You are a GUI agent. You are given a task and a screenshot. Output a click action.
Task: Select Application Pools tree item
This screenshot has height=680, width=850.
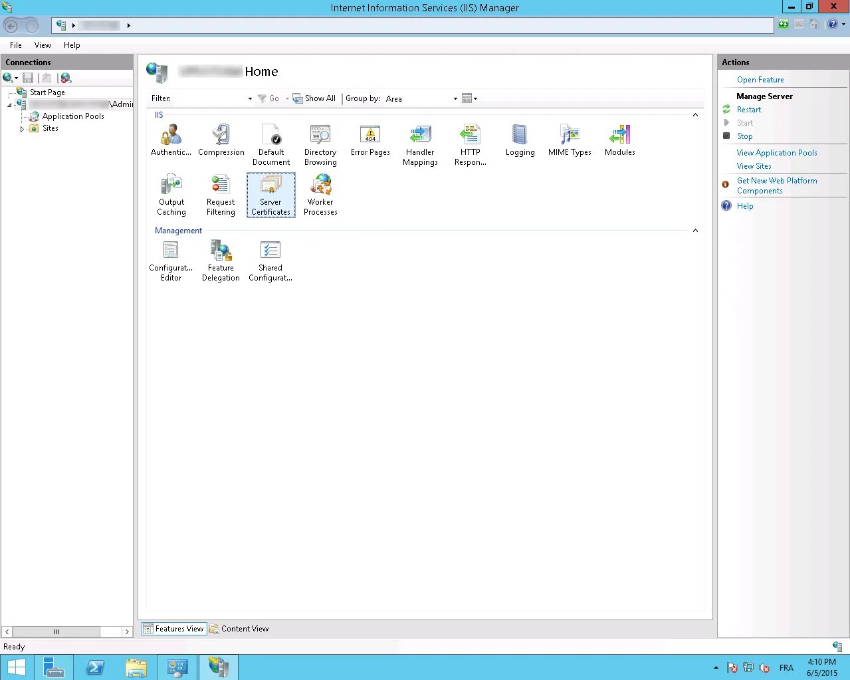(x=73, y=116)
